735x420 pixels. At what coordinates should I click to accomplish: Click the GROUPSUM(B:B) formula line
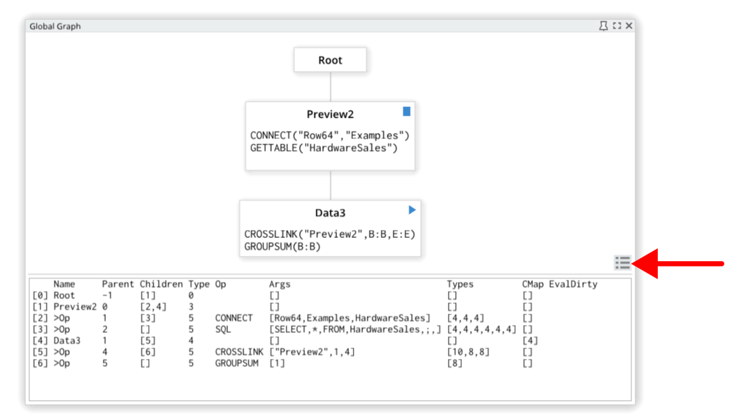coord(282,247)
